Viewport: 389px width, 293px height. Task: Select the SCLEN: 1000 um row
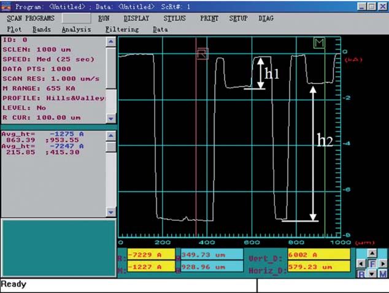(x=37, y=49)
